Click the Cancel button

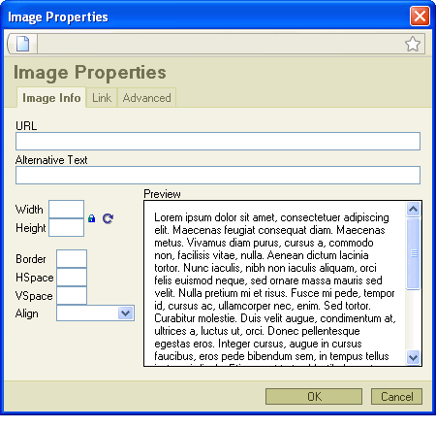[x=396, y=396]
